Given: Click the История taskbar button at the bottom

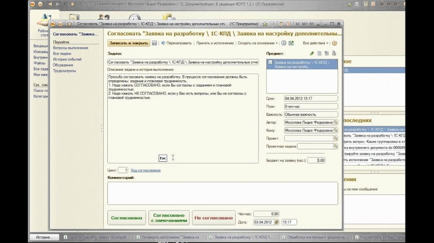Looking at the screenshot, I should point(44,237).
